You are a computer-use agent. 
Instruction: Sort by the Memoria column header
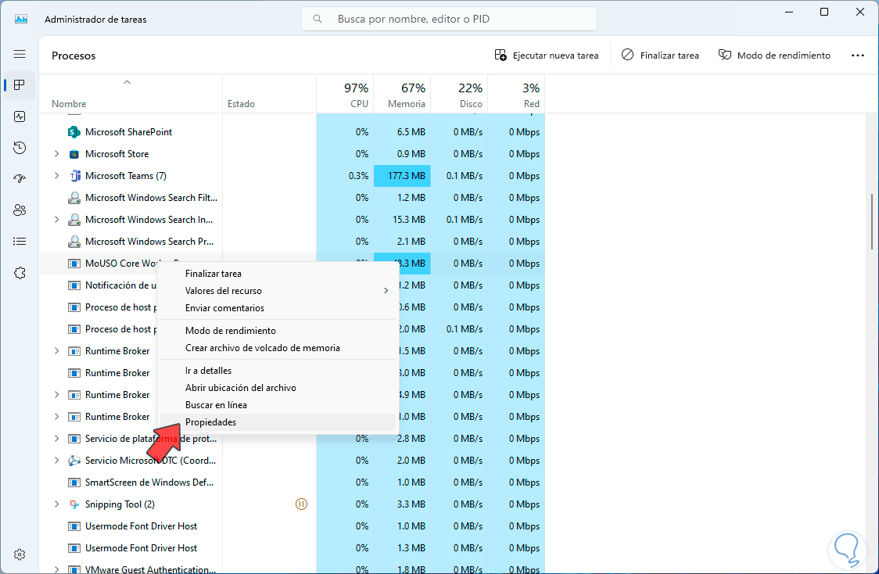point(403,94)
